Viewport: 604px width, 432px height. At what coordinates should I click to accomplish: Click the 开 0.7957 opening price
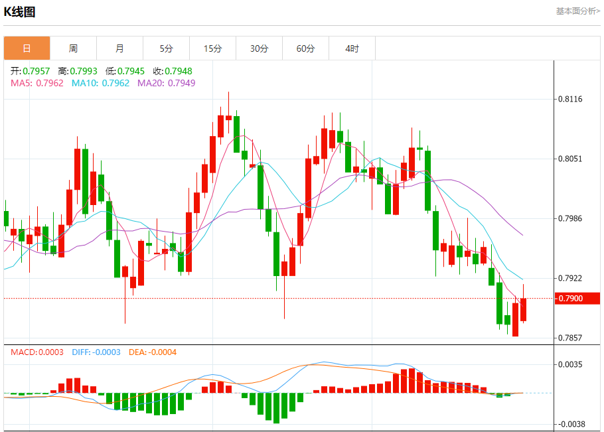click(x=31, y=71)
